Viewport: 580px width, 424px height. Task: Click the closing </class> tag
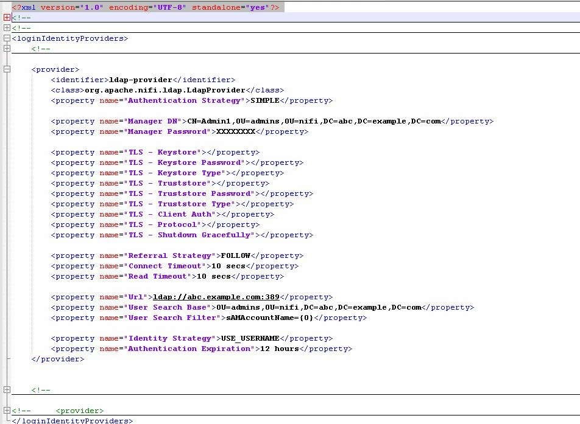click(x=265, y=90)
